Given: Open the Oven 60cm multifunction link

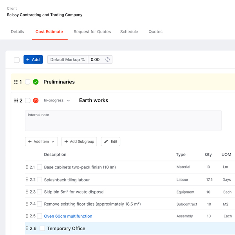Looking at the screenshot, I should pyautogui.click(x=68, y=216).
